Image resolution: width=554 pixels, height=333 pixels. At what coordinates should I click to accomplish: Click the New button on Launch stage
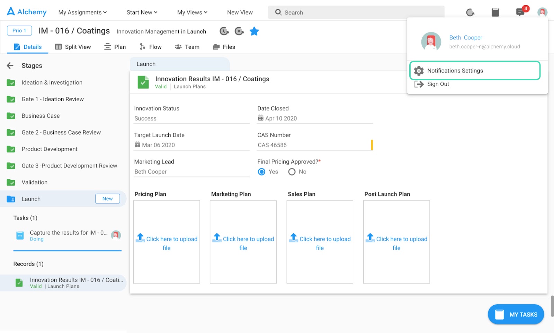tap(108, 199)
